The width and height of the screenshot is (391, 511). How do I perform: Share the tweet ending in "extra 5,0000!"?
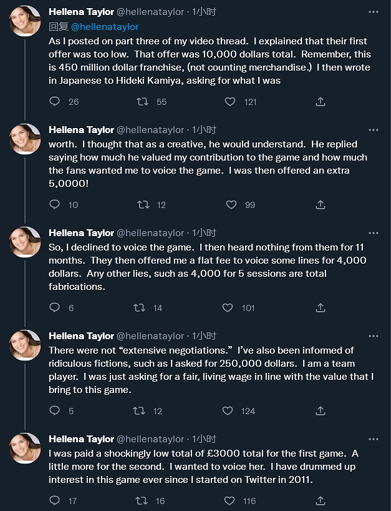coord(321,204)
